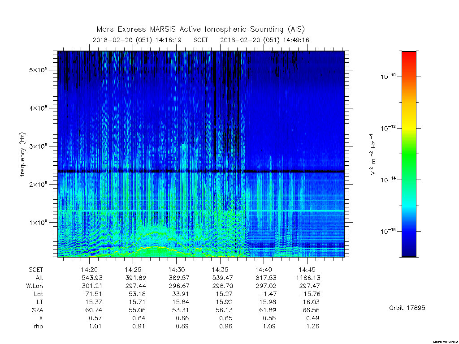This screenshot has height=344, width=459.
Task: Click rho value '1.26'
Action: (312, 326)
